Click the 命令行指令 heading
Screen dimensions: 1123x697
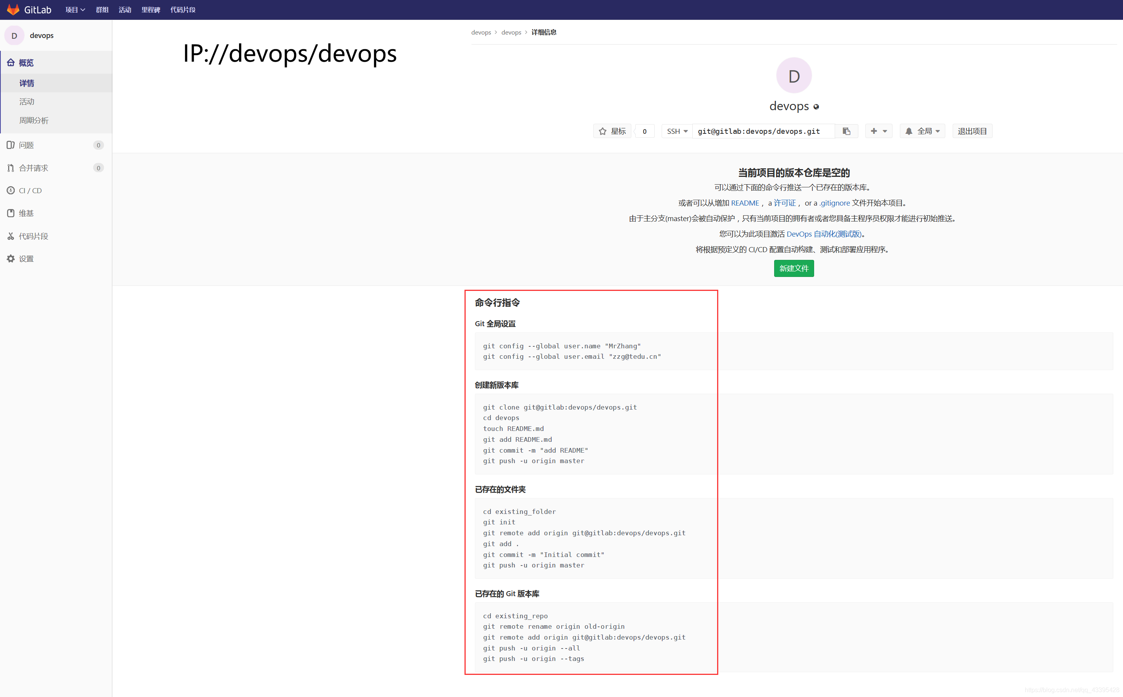click(x=497, y=303)
